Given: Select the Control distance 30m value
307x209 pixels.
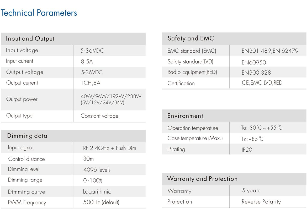Looking at the screenshot, I should coord(88,159).
